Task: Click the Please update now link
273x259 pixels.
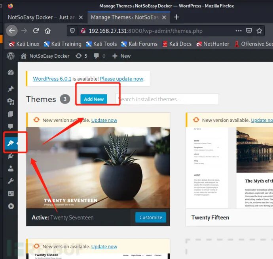Action: point(122,79)
